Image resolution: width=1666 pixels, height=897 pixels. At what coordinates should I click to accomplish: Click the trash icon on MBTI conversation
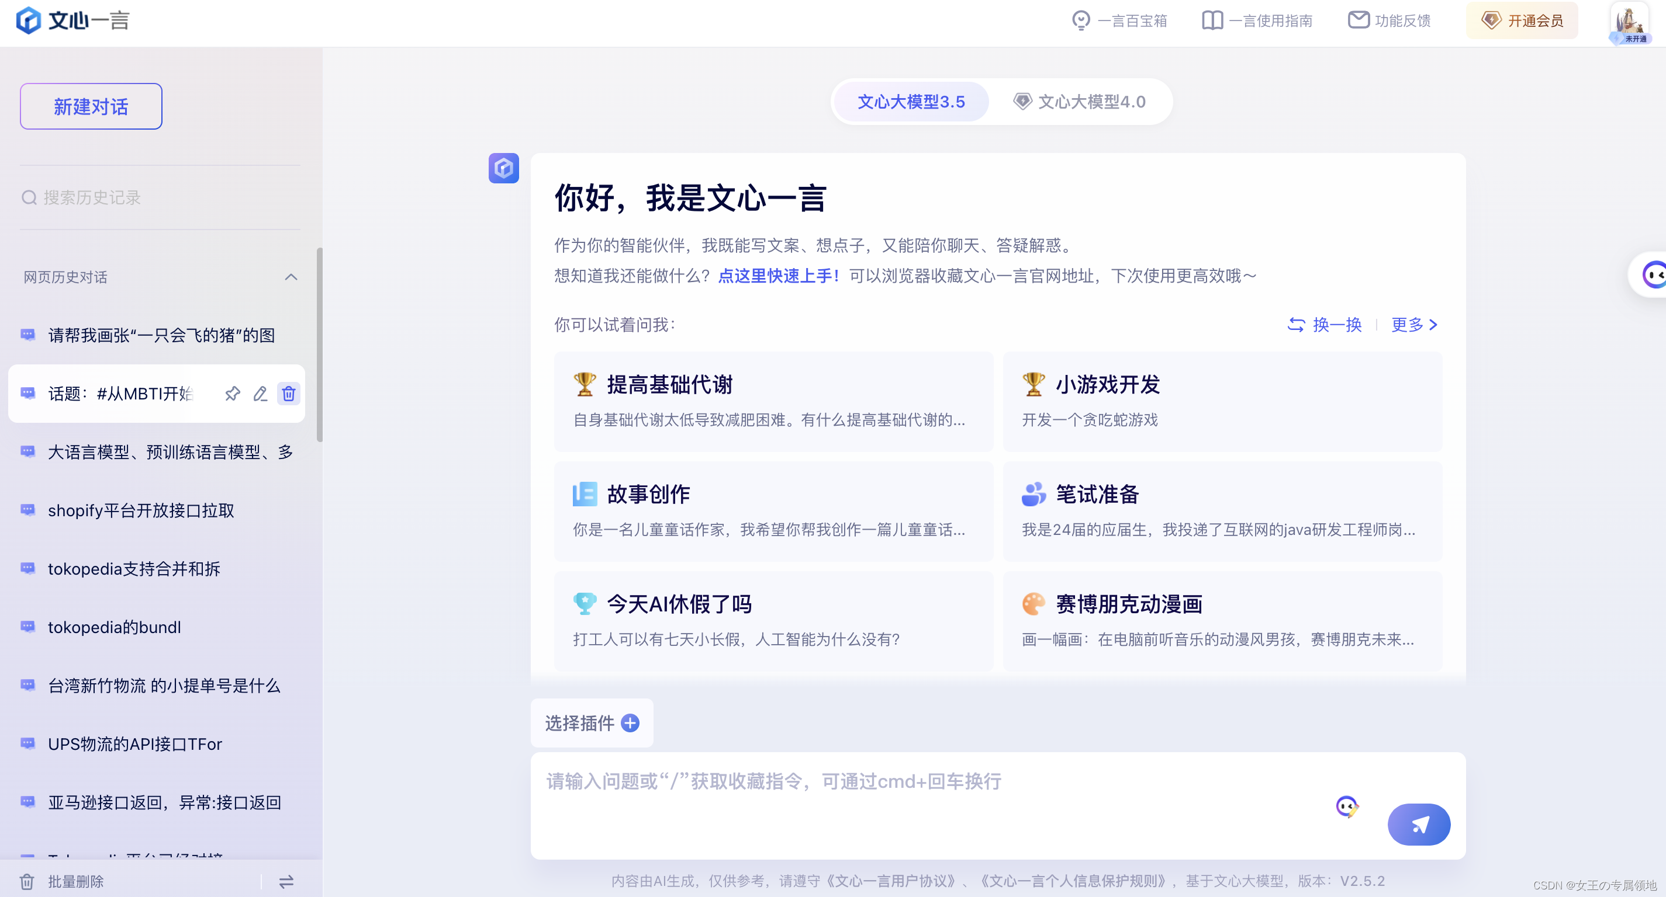tap(288, 394)
